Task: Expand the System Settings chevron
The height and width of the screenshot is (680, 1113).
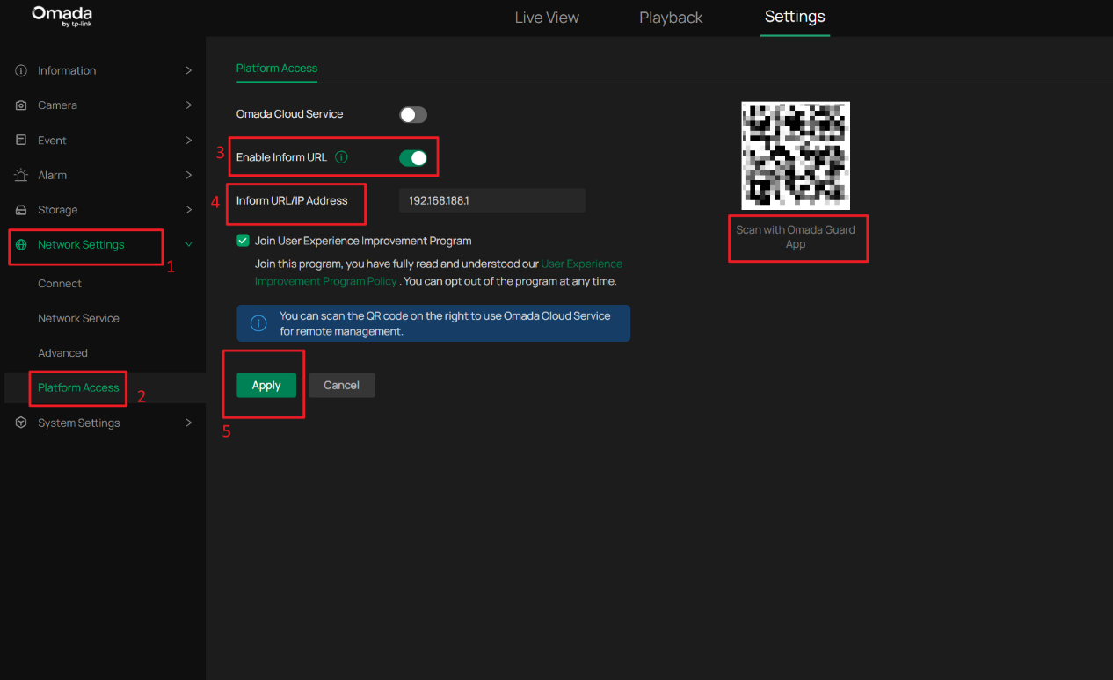Action: point(188,423)
